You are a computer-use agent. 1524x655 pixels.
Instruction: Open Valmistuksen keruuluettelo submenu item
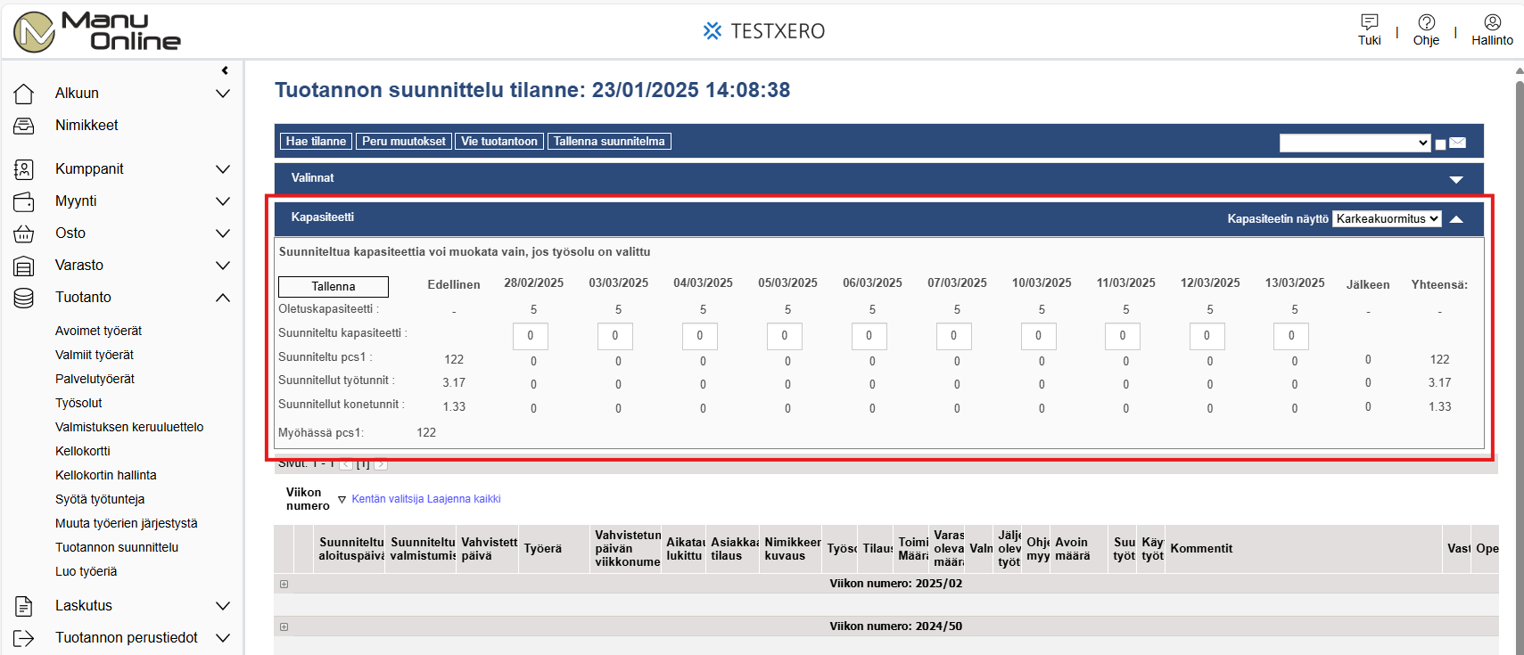click(x=129, y=427)
